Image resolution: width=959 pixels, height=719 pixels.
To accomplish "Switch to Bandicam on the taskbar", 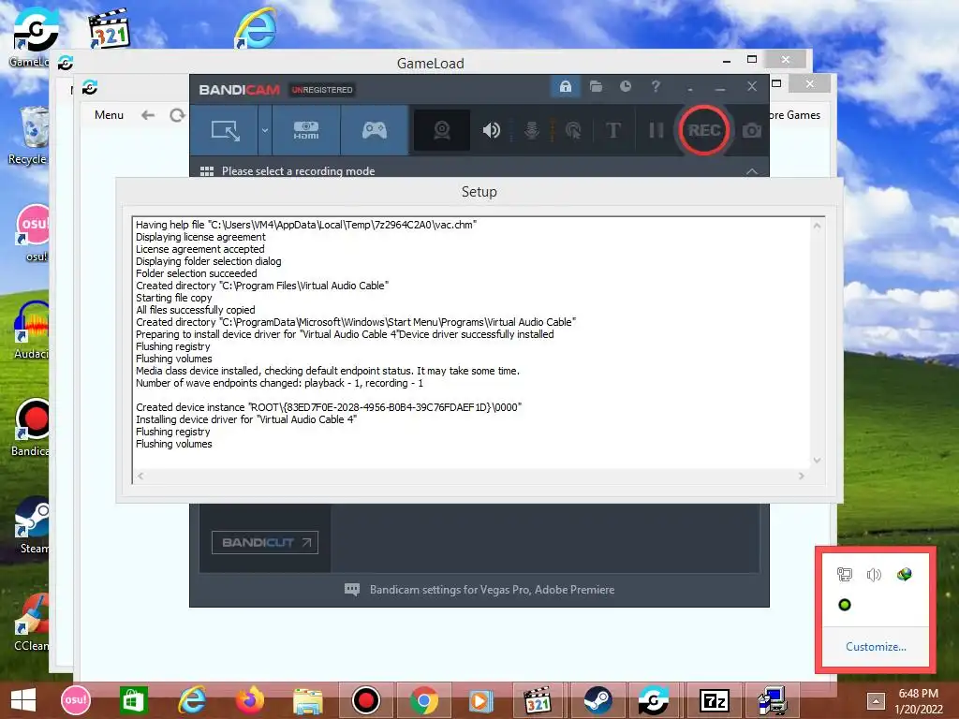I will coord(366,700).
